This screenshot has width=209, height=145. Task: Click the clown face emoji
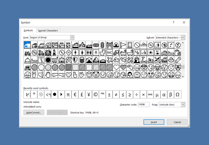96,75
